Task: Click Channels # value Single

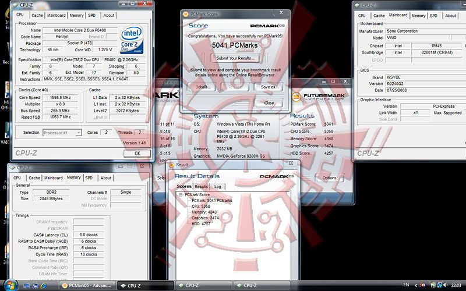Action: click(126, 192)
